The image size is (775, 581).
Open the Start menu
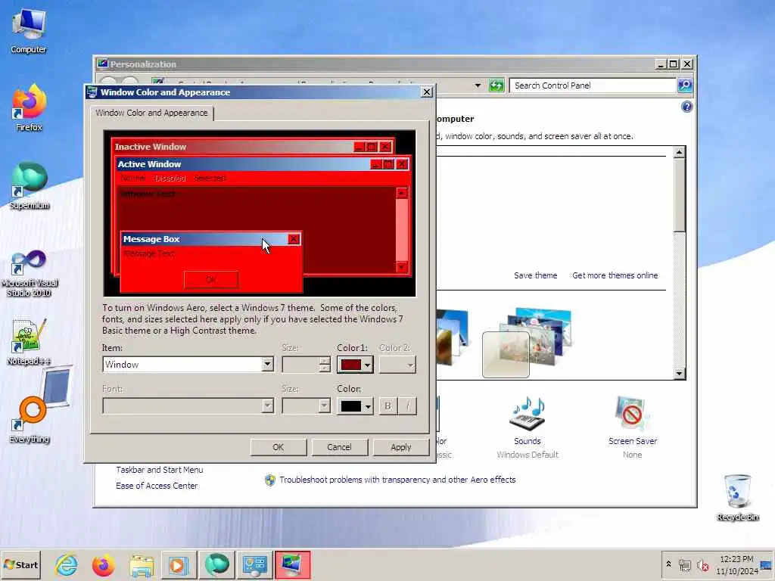20,564
